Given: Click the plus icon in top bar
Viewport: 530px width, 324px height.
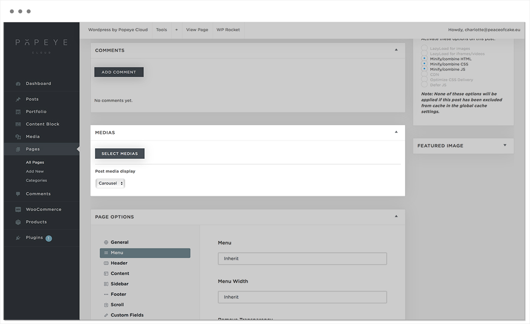Looking at the screenshot, I should pos(176,30).
